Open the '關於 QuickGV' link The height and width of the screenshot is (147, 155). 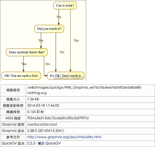coord(49,143)
